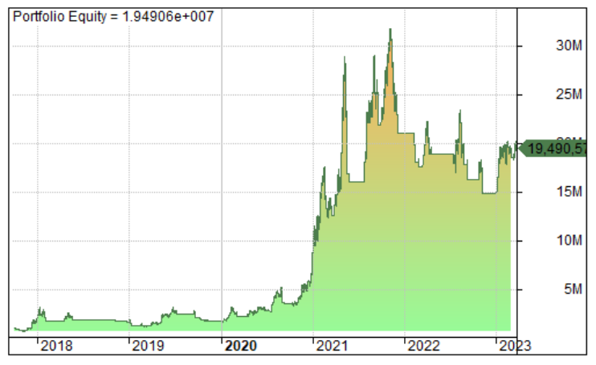This screenshot has width=596, height=365.
Task: Click the equity spike peak in early 2021
Action: click(345, 58)
